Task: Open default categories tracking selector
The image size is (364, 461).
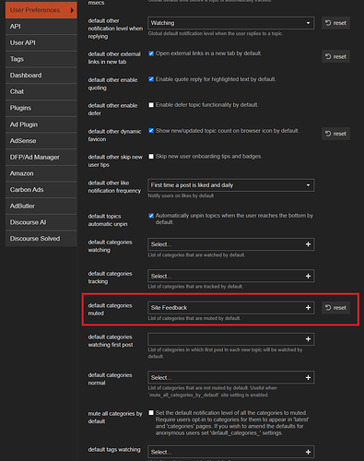Action: [x=231, y=276]
